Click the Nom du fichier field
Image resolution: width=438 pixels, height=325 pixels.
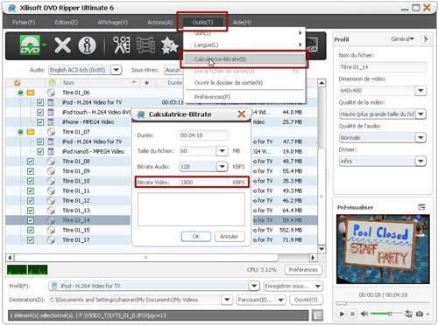point(383,67)
